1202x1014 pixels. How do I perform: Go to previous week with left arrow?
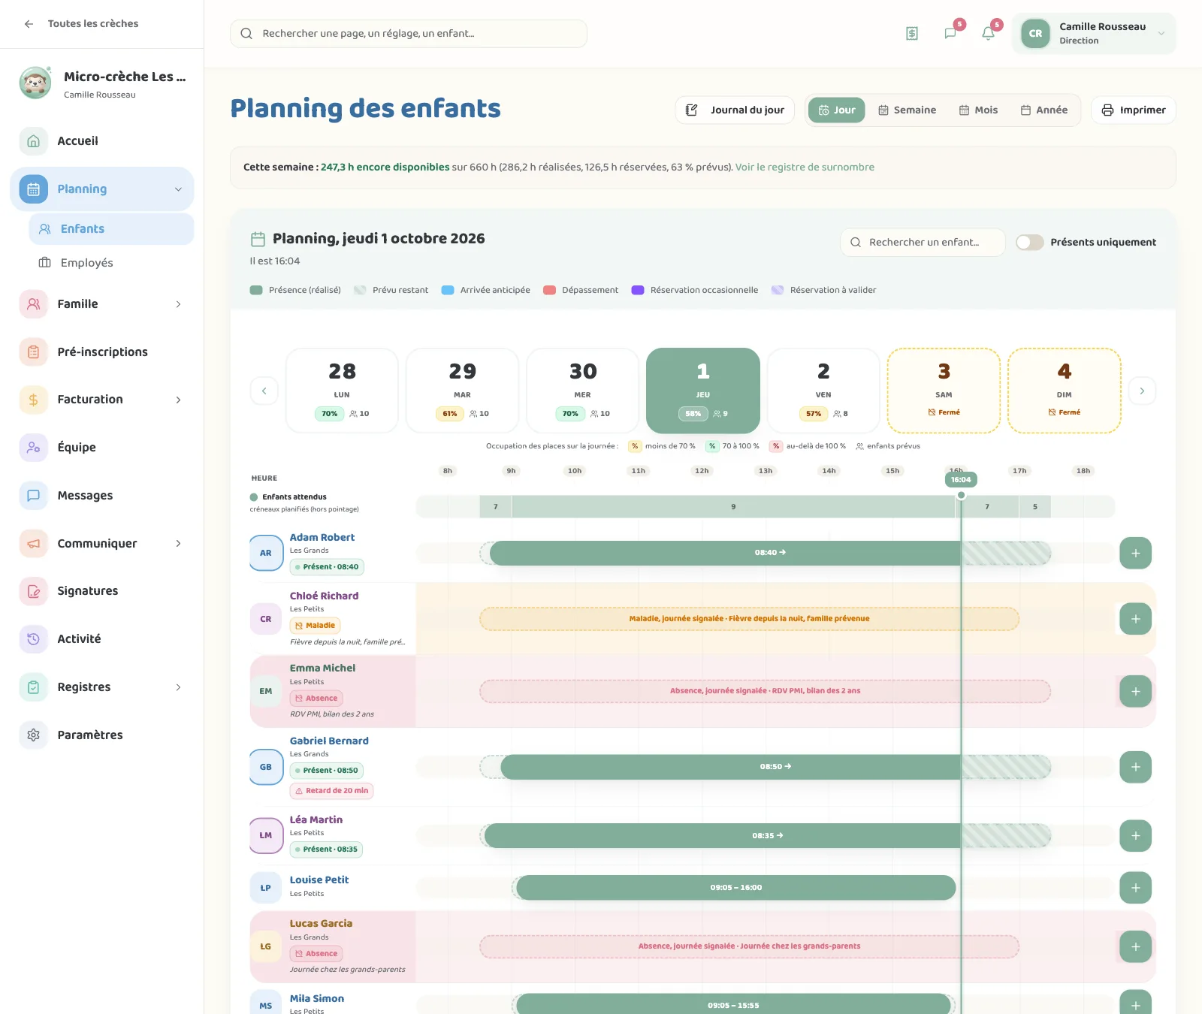pos(264,391)
